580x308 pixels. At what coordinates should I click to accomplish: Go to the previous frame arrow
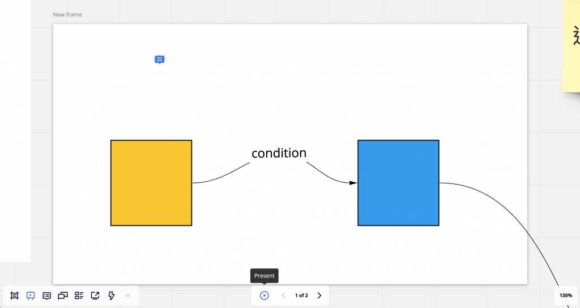pyautogui.click(x=284, y=296)
